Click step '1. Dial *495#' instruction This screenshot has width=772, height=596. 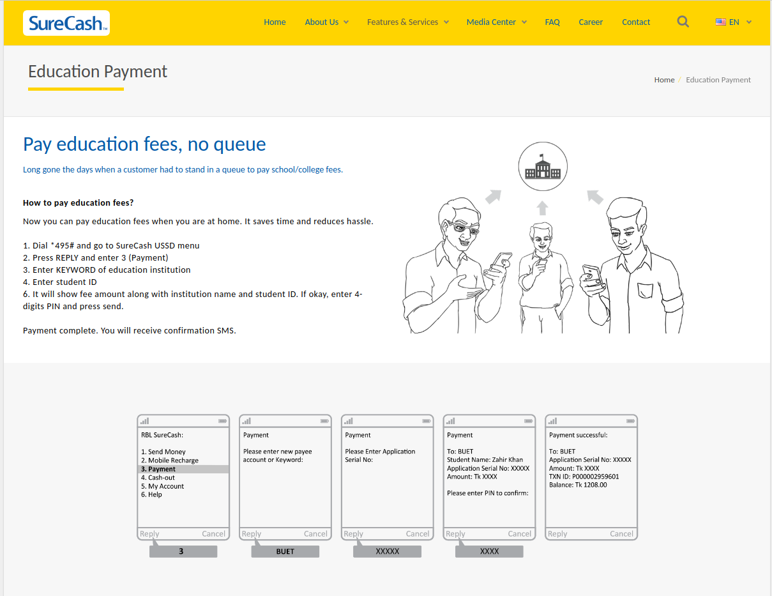[x=111, y=245]
